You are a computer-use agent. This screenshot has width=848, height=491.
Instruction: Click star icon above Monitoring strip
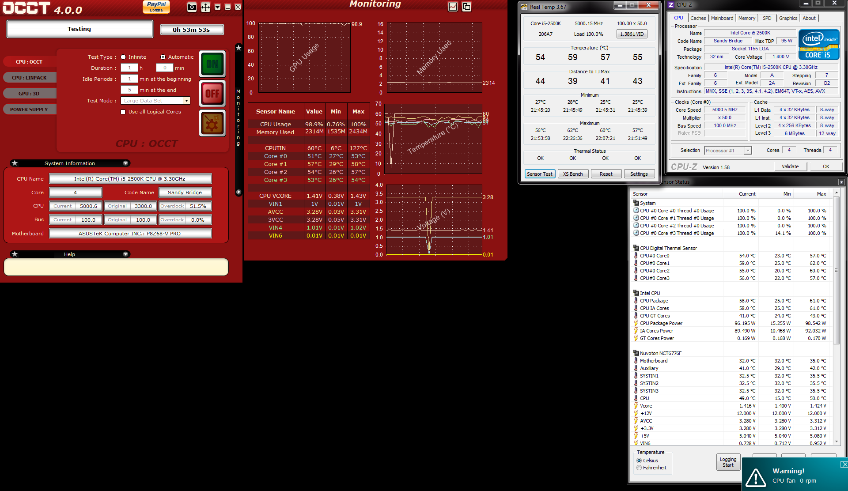coord(238,48)
